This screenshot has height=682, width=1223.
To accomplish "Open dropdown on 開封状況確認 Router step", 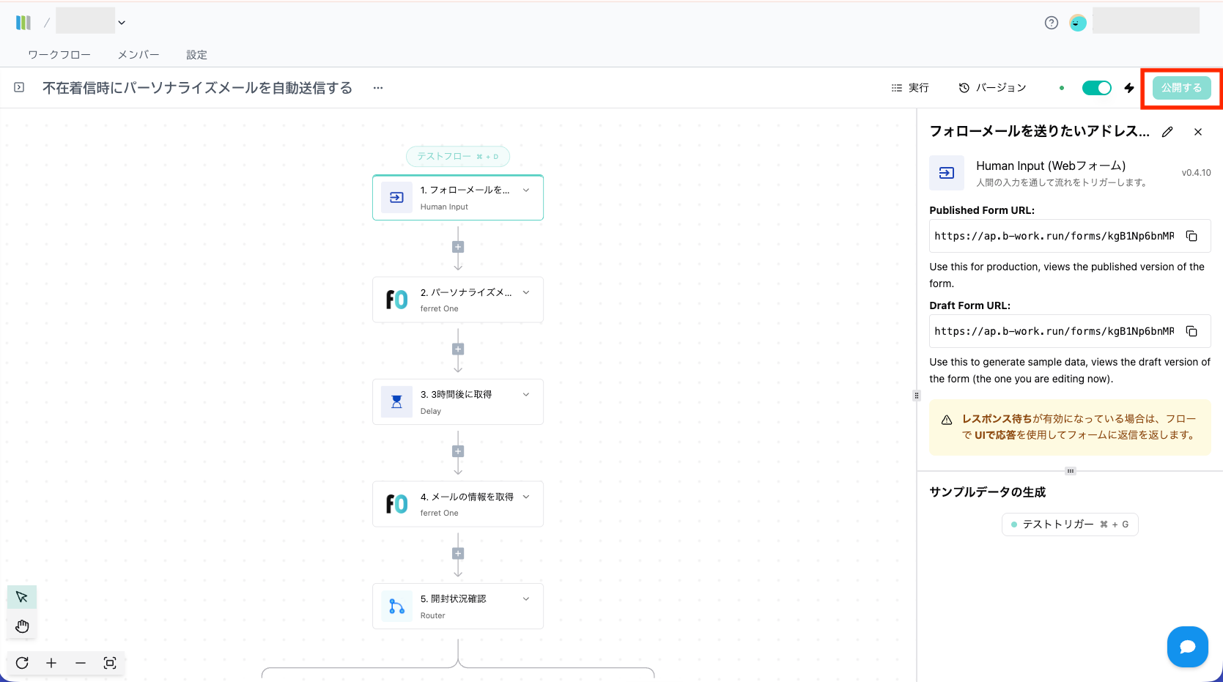I will [526, 599].
